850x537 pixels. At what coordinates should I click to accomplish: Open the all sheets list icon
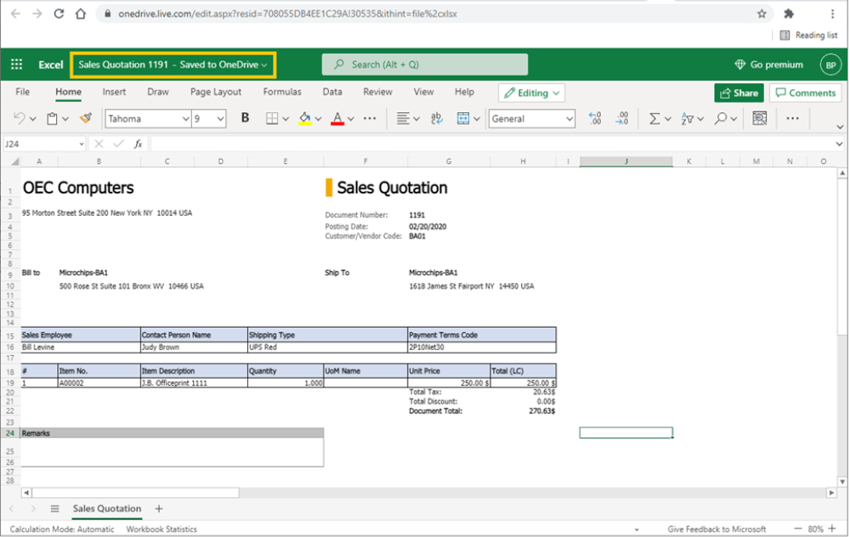click(54, 508)
